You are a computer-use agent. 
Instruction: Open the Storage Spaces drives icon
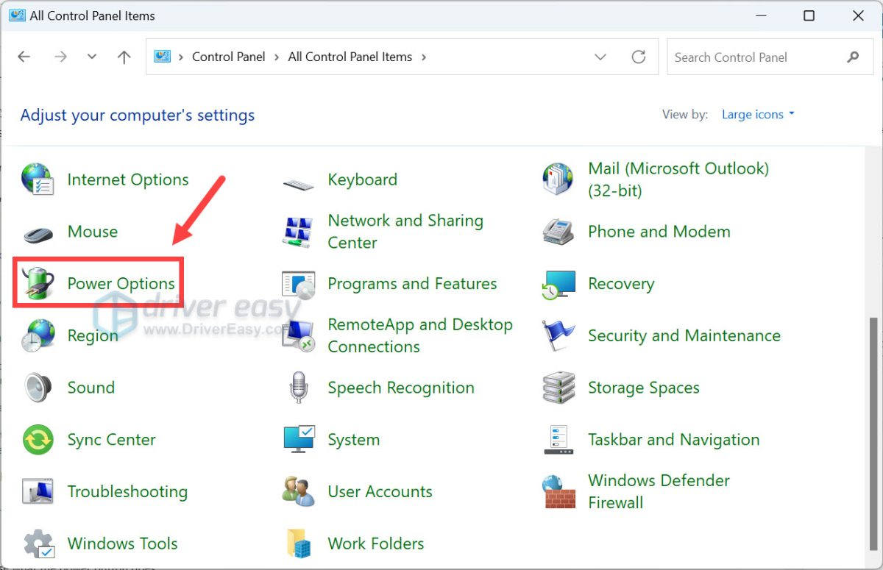coord(558,388)
